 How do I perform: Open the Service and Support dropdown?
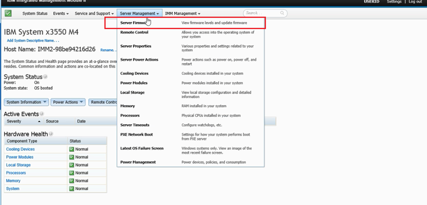94,13
